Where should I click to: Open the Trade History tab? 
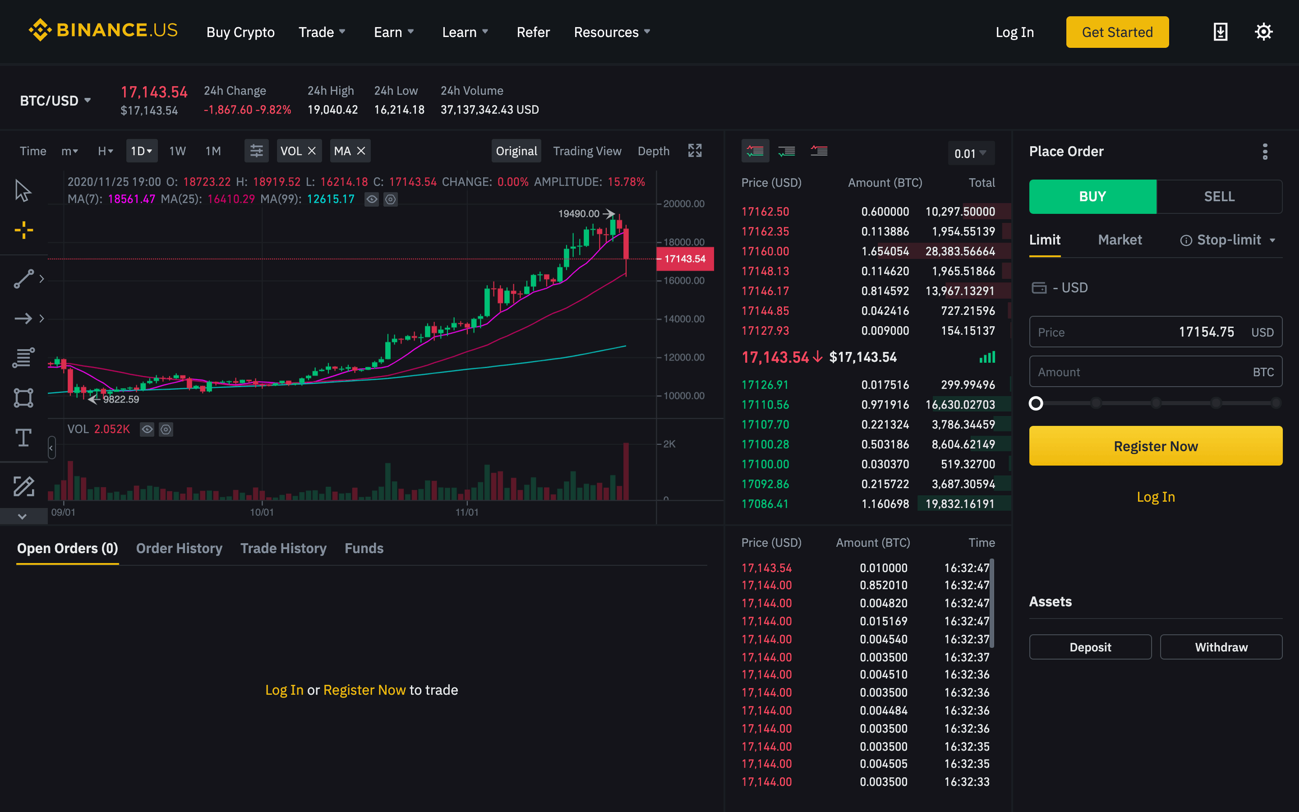tap(283, 548)
